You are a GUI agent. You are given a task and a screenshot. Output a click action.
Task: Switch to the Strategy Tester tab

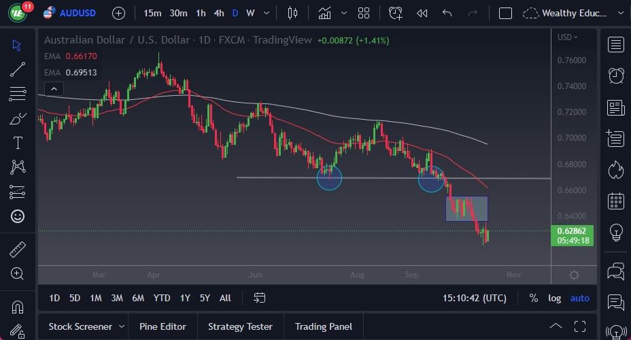pyautogui.click(x=240, y=326)
